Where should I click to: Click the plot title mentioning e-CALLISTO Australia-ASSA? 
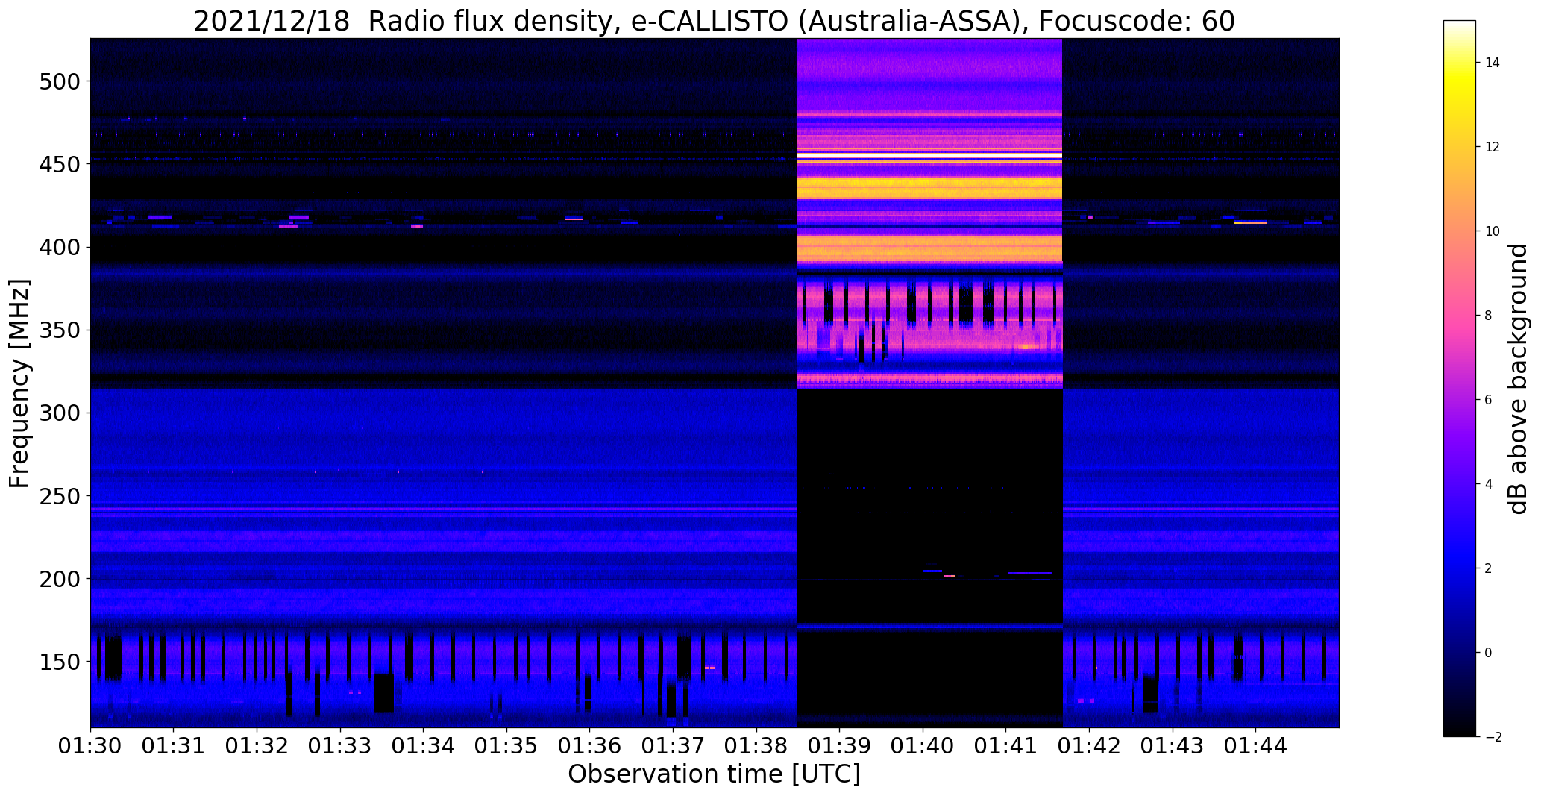click(714, 21)
